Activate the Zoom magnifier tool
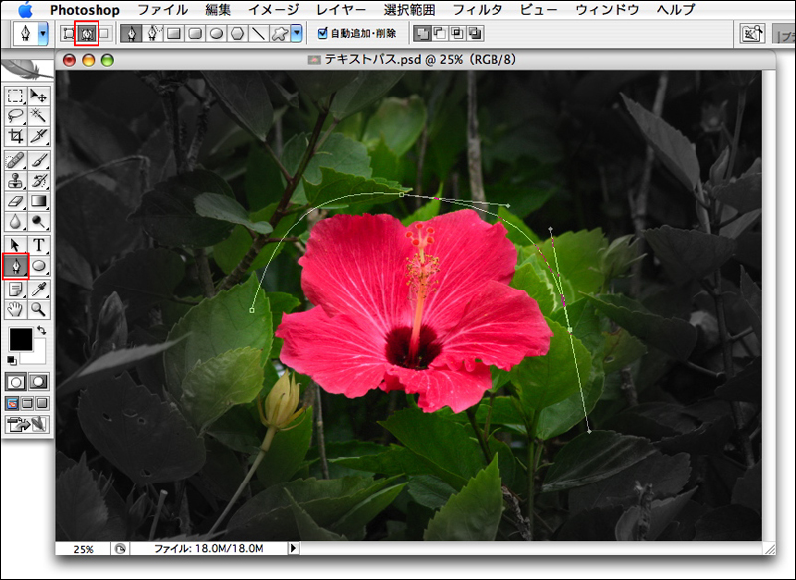This screenshot has height=580, width=796. point(39,310)
